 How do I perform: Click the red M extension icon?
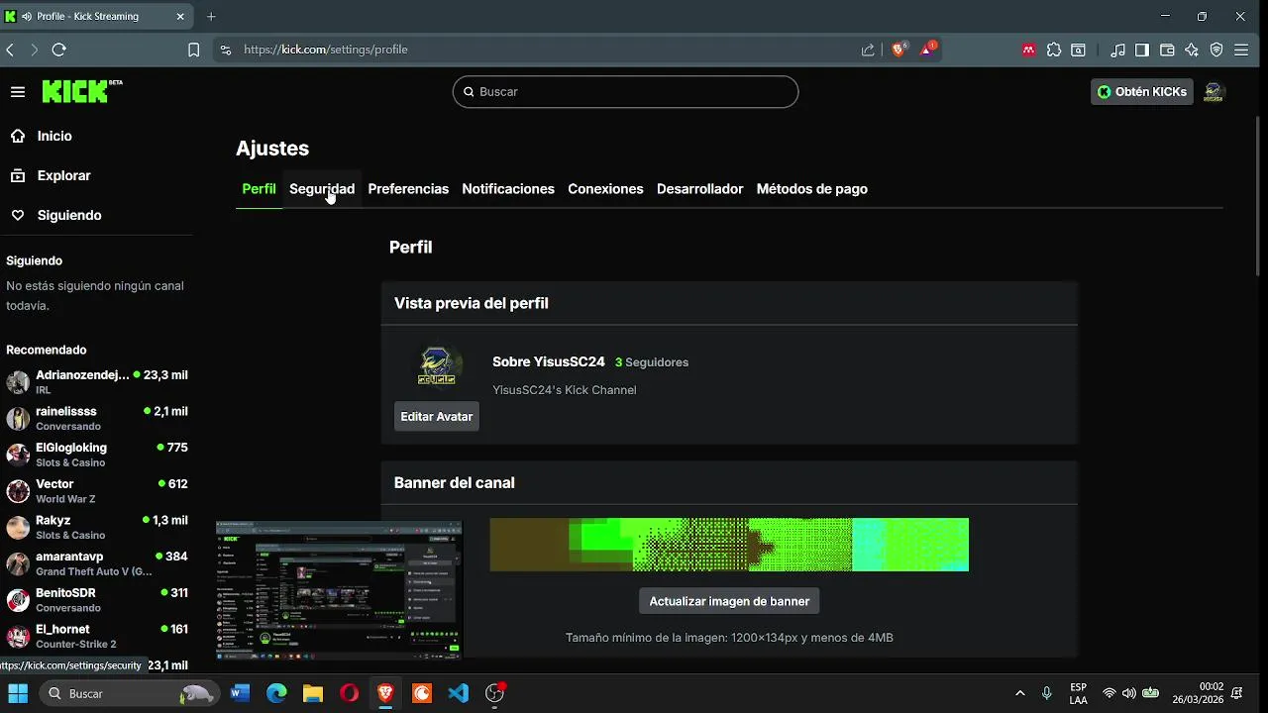(1029, 50)
